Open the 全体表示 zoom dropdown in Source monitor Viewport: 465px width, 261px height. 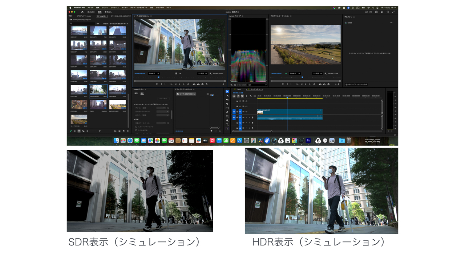154,74
